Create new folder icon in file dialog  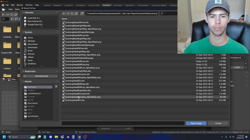coord(82,14)
